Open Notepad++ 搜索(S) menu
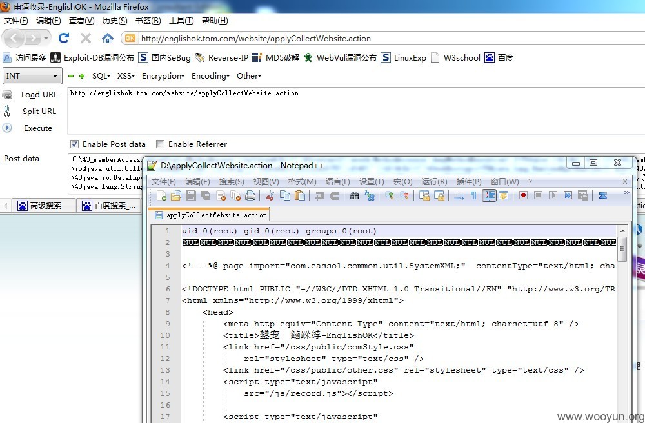Viewport: 645px width, 423px height. [232, 182]
